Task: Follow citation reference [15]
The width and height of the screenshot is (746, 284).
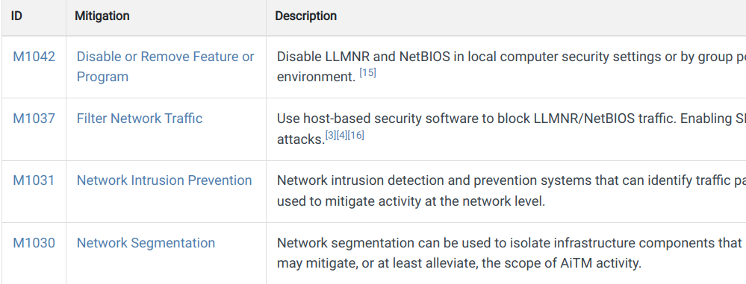Action: click(367, 73)
